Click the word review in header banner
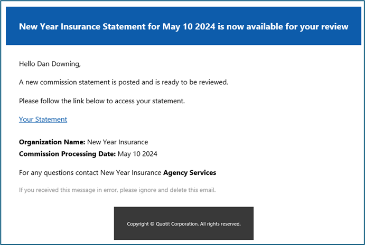Viewport: 365px width, 245px height. (x=335, y=26)
